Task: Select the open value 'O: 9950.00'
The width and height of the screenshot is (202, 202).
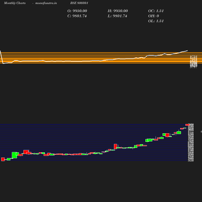Action: tap(77, 11)
